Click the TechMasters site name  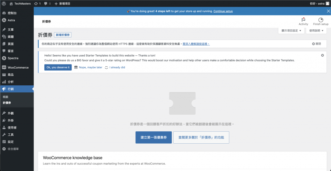point(23,4)
